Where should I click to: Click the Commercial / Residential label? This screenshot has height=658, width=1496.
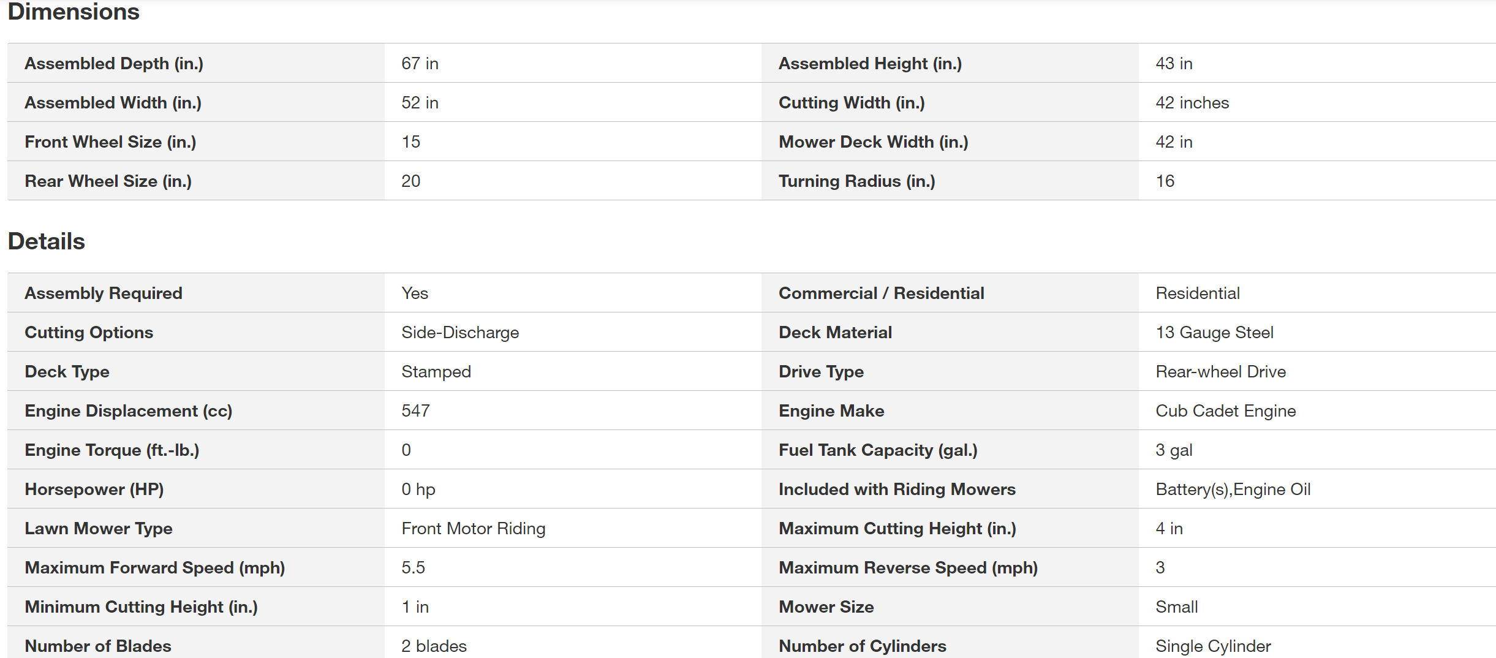click(x=881, y=293)
